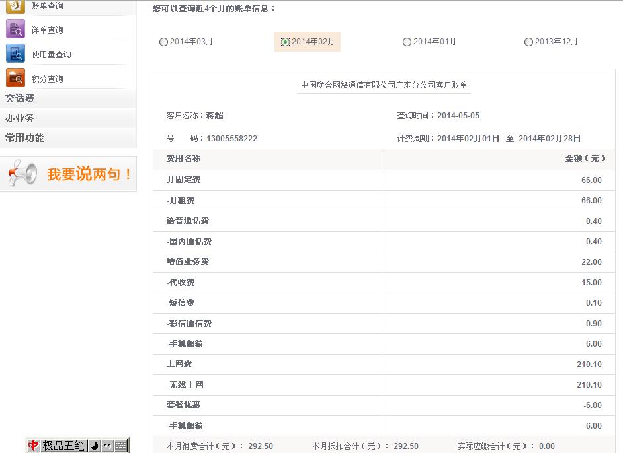
Task: Select the 2013年12月 radio button
Action: click(528, 42)
